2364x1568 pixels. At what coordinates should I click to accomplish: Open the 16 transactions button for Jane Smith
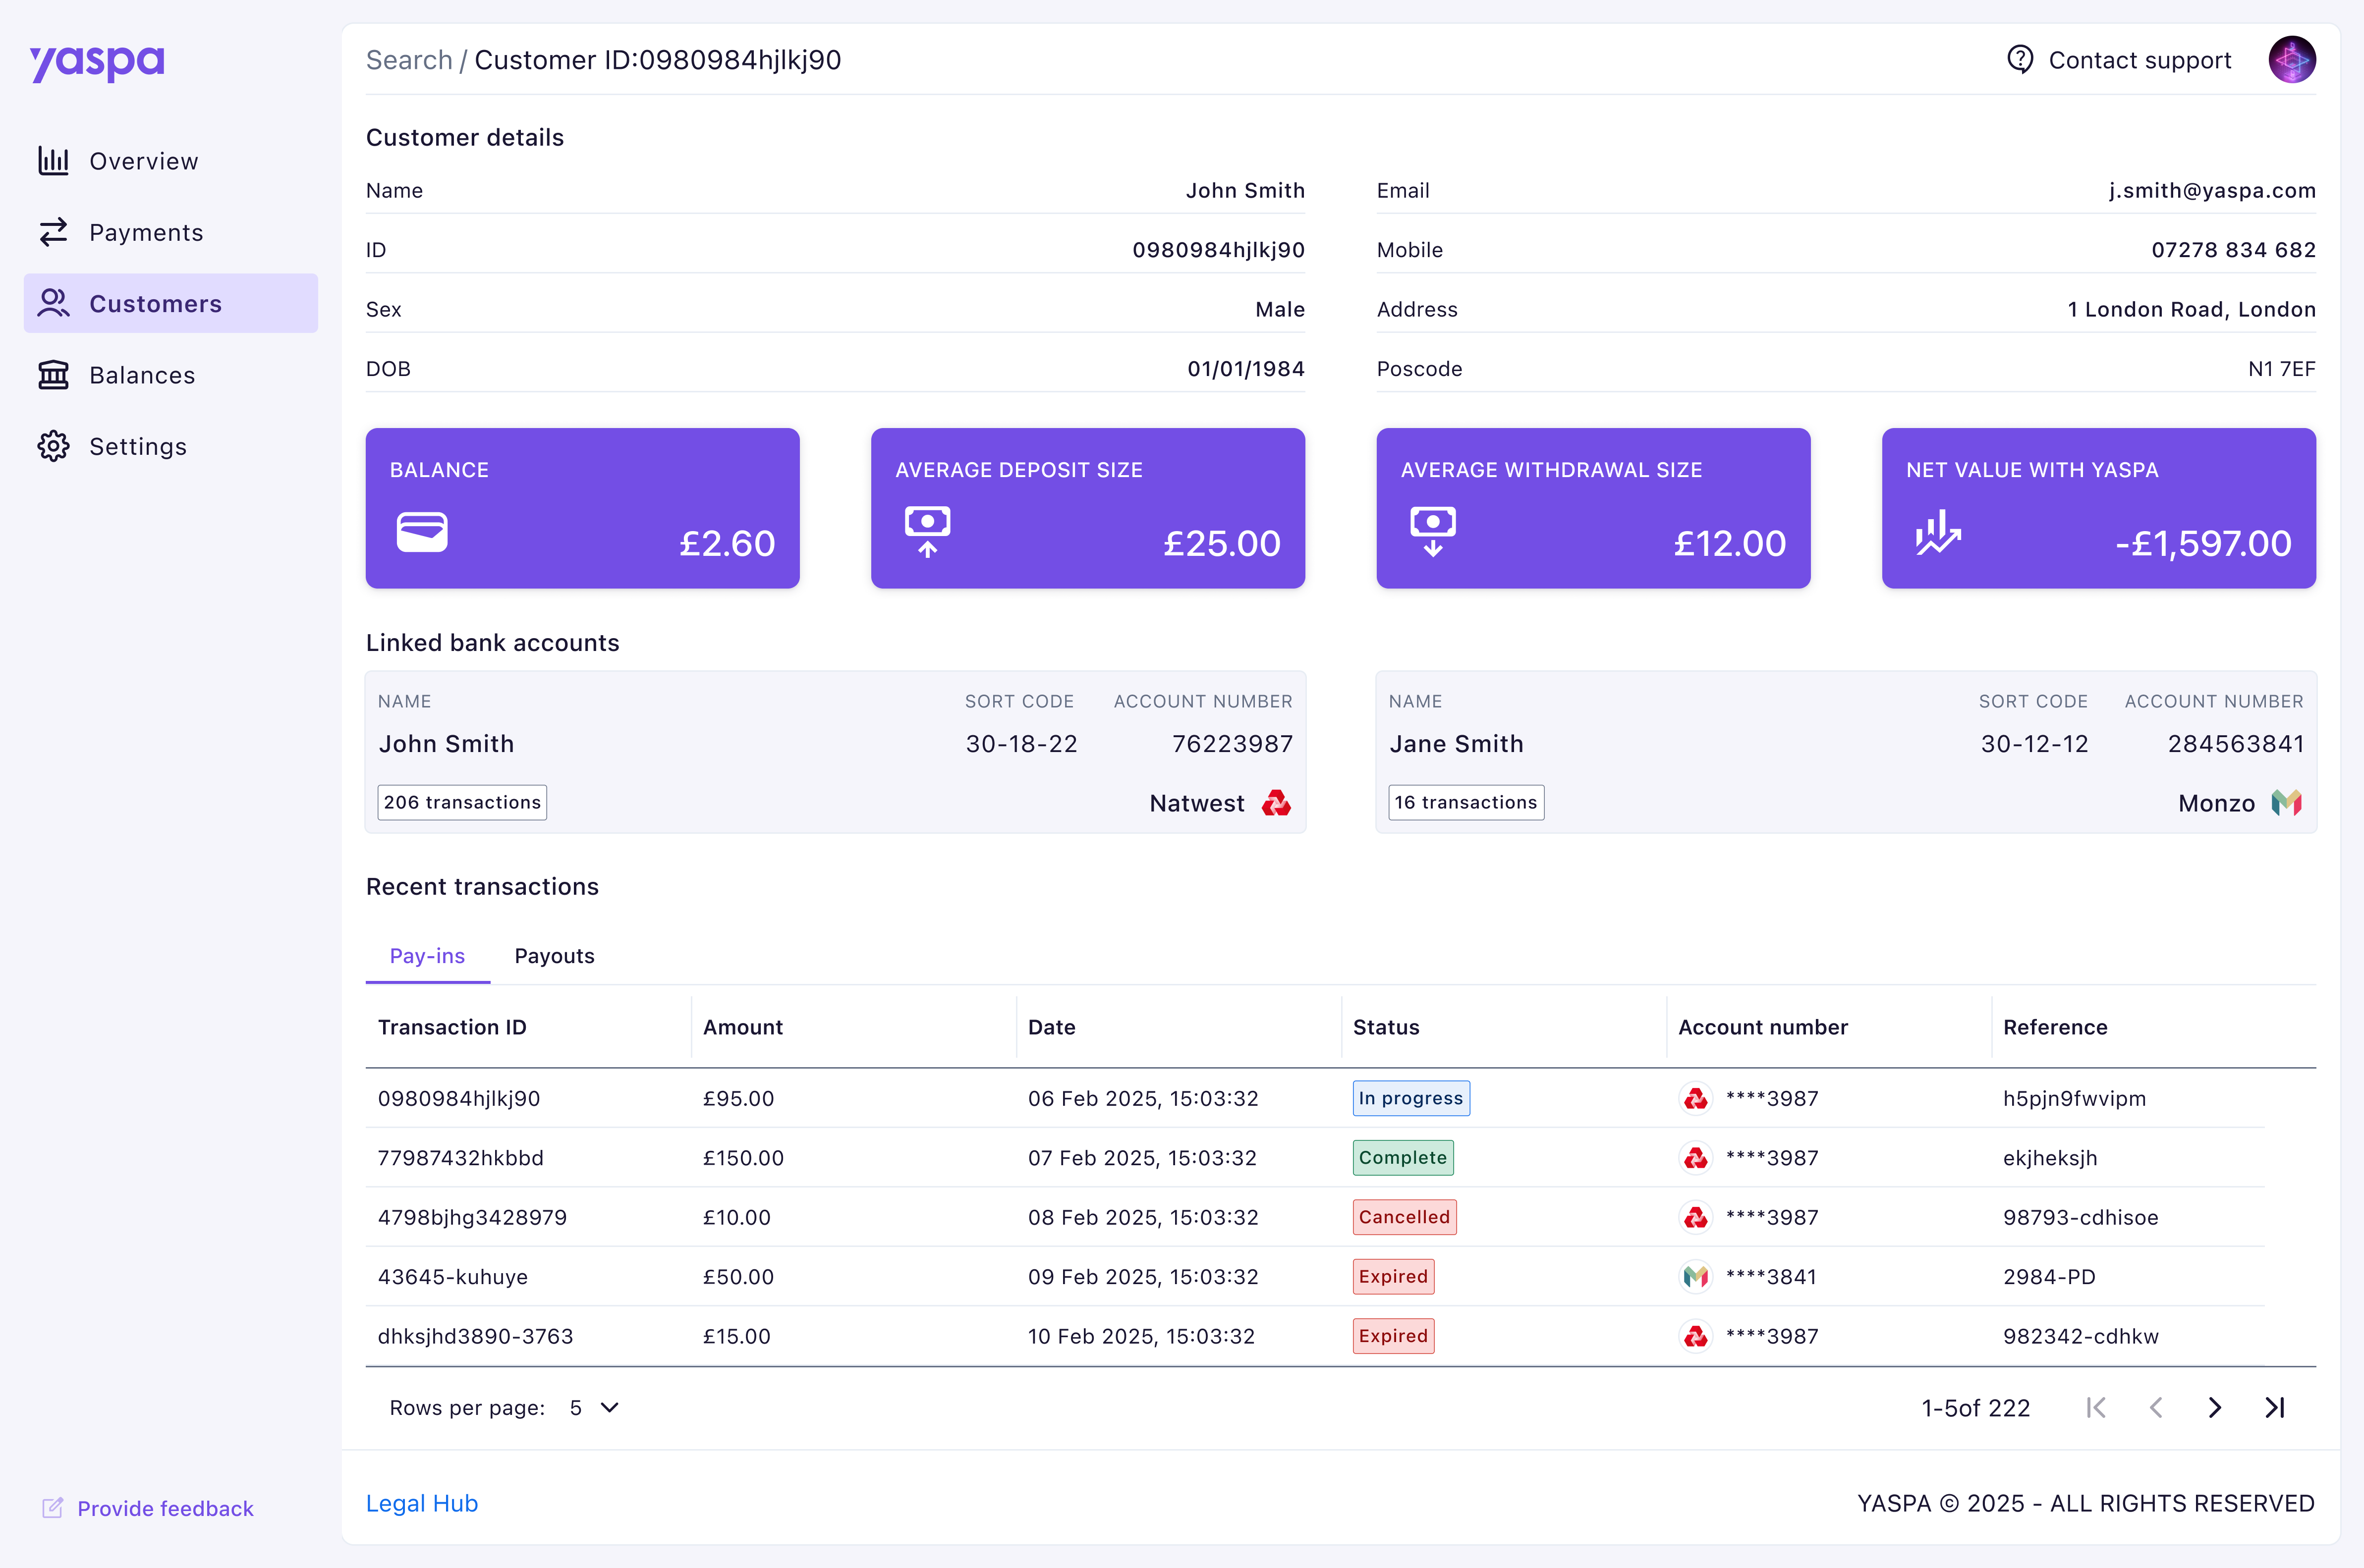1465,802
